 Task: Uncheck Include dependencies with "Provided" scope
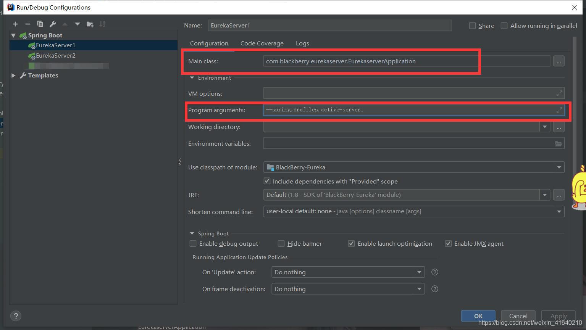[x=267, y=181]
